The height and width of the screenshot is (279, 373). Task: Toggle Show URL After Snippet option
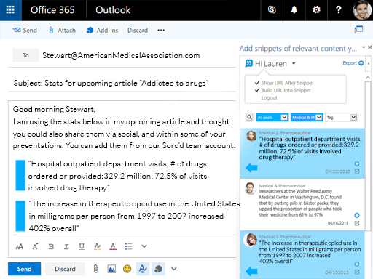[x=284, y=83]
